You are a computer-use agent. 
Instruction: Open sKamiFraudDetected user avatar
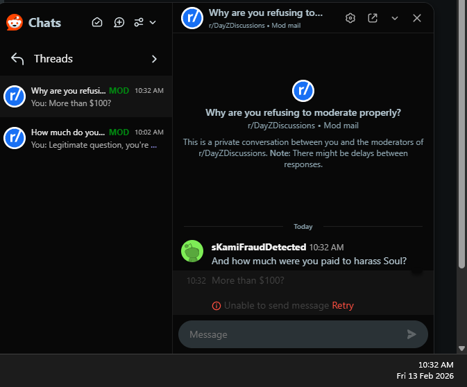192,251
